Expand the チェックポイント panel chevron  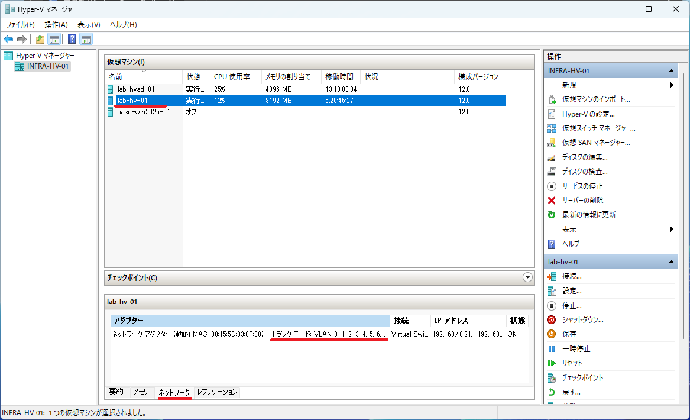coord(527,277)
